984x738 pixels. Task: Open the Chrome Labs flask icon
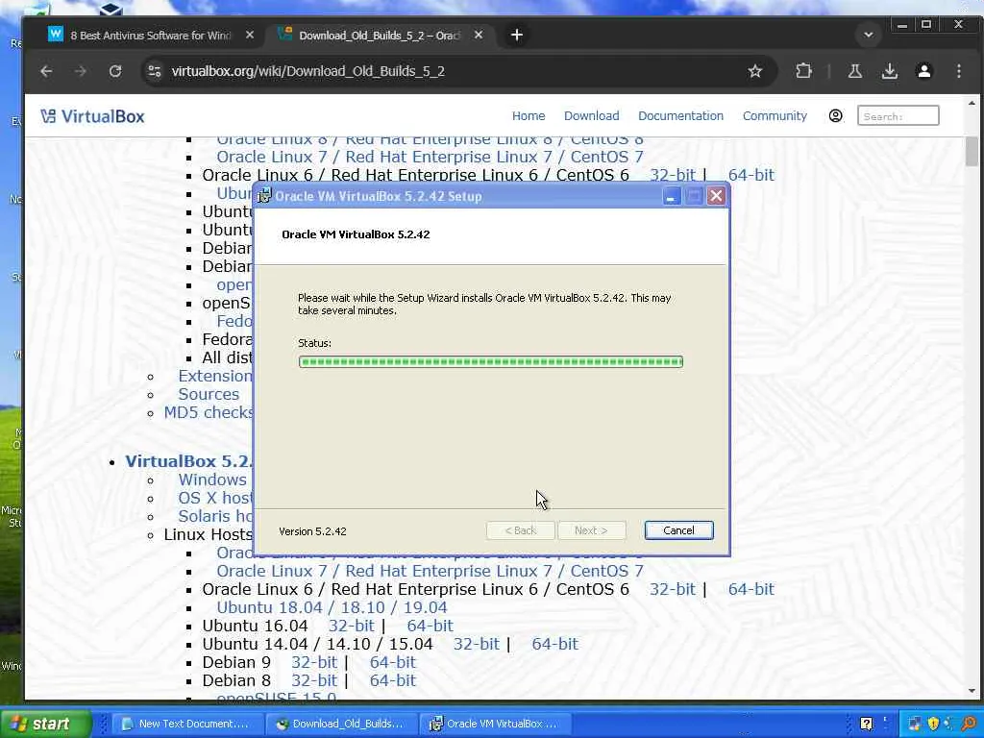854,71
